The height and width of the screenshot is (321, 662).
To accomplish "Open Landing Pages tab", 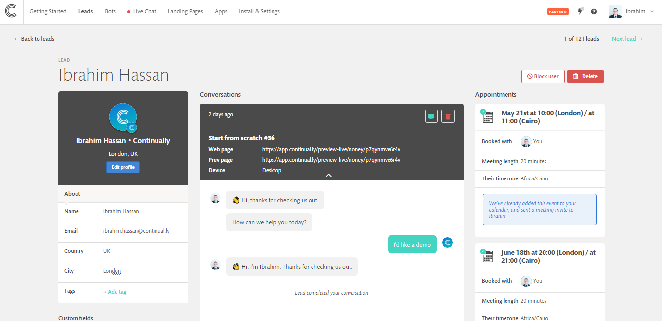I will tap(185, 11).
